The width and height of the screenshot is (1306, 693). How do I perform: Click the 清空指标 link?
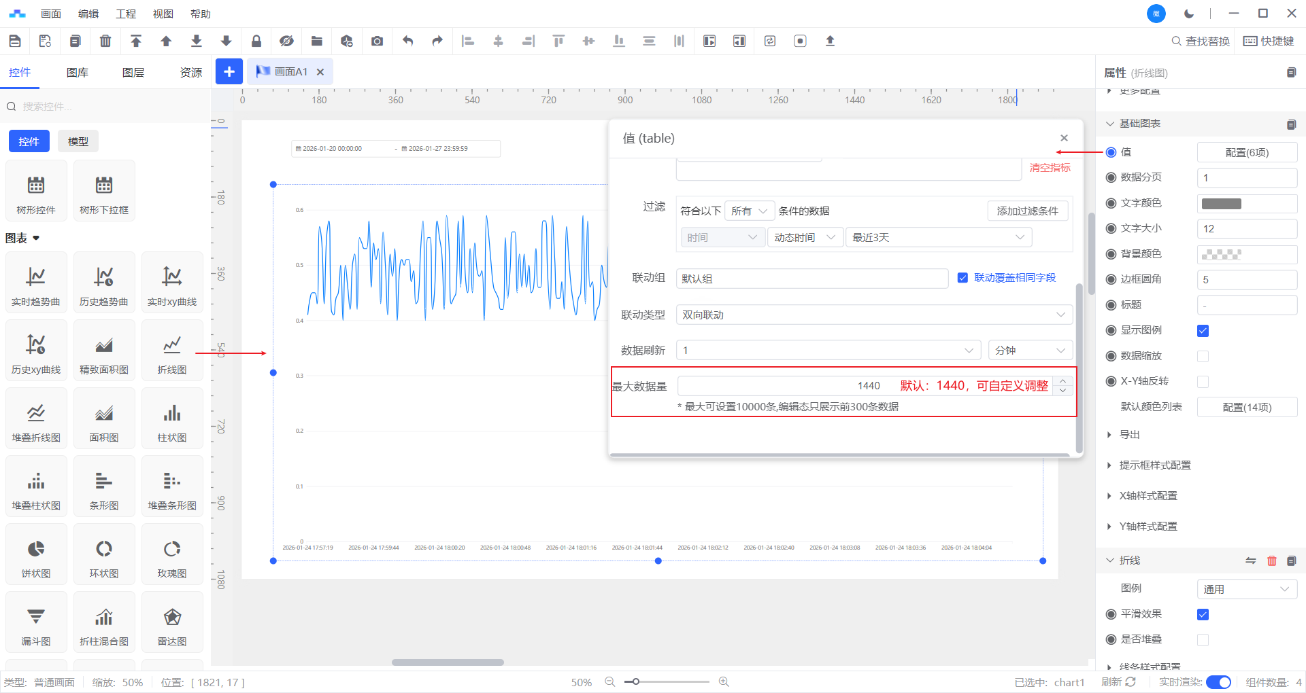(x=1050, y=168)
